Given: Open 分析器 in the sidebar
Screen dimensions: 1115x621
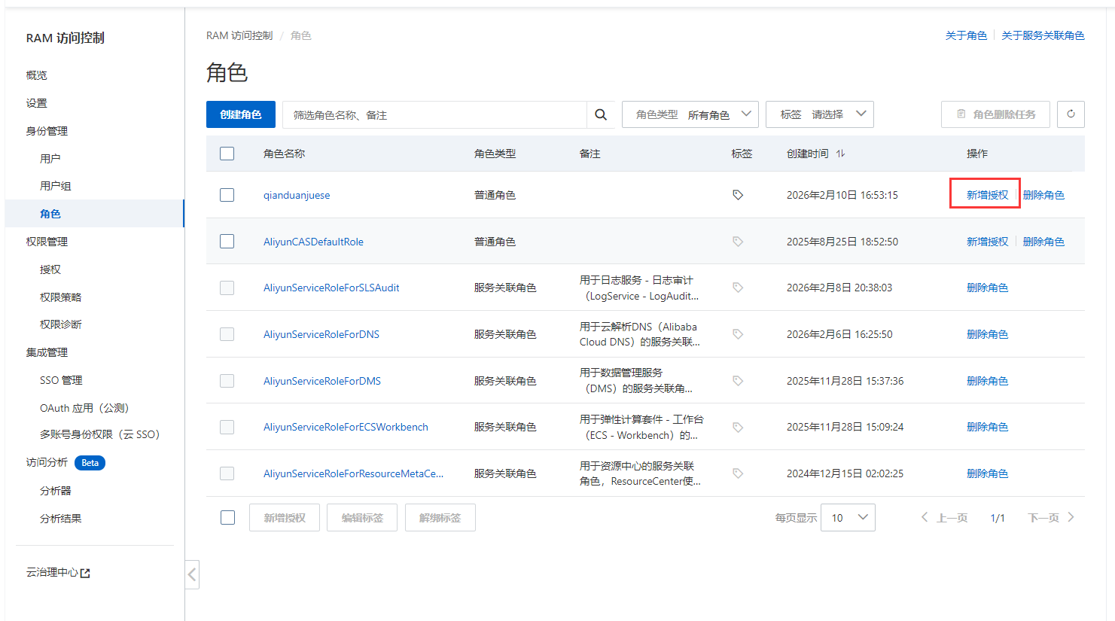Looking at the screenshot, I should [55, 491].
